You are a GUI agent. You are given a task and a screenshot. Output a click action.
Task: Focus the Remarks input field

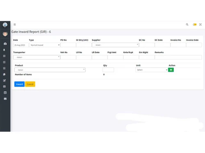[x=178, y=57]
